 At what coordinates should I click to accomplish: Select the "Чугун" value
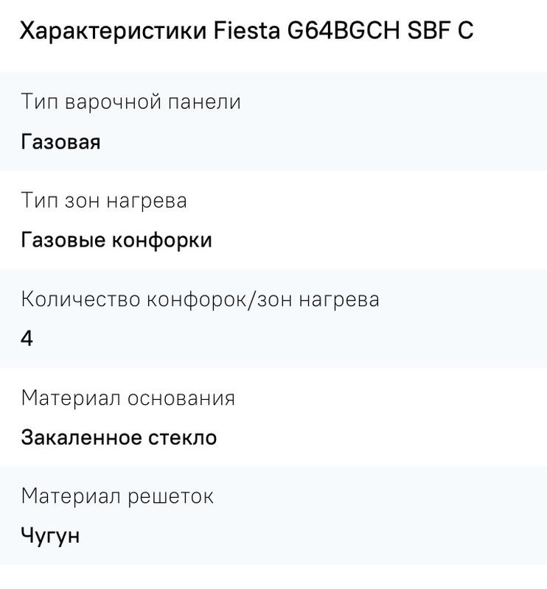[50, 536]
